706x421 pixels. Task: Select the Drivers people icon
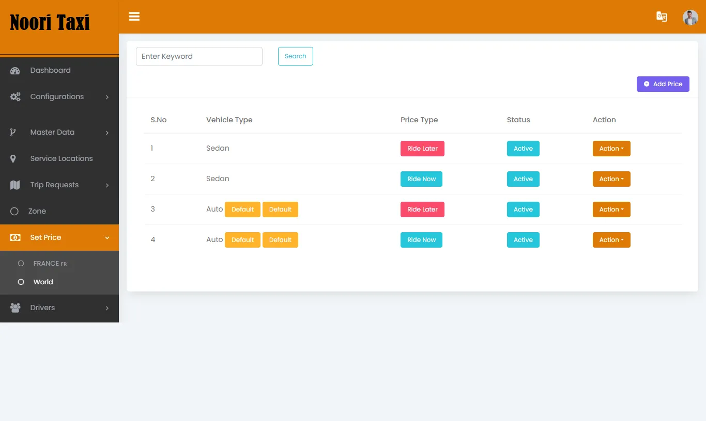point(15,307)
